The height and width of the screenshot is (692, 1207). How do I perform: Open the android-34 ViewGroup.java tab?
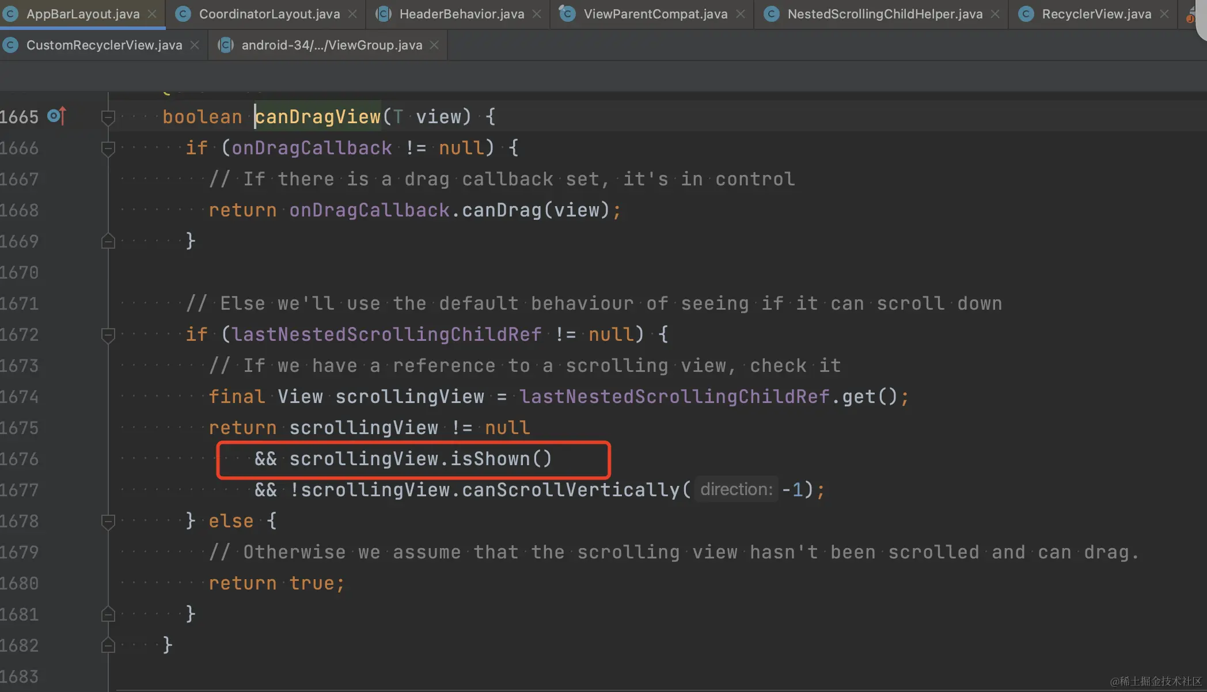pyautogui.click(x=331, y=45)
